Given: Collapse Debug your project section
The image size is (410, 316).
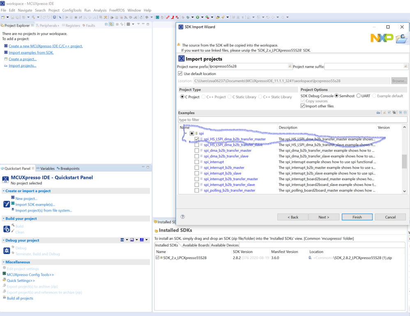Looking at the screenshot, I should pos(3,240).
